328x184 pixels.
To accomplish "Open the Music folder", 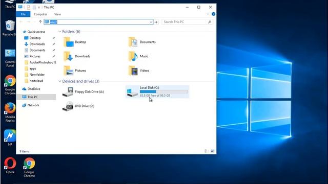I will (x=138, y=56).
